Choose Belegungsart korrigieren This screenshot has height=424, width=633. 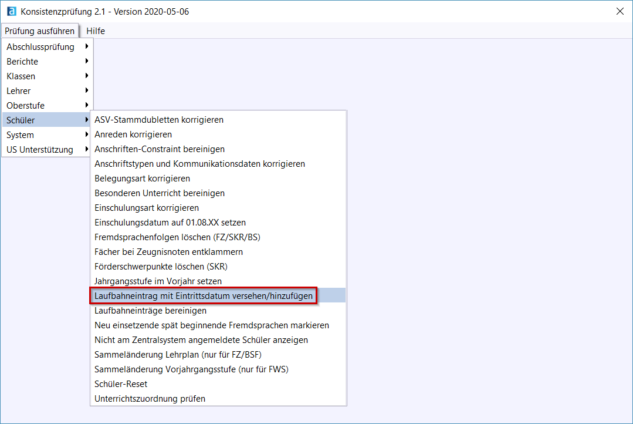[218, 179]
